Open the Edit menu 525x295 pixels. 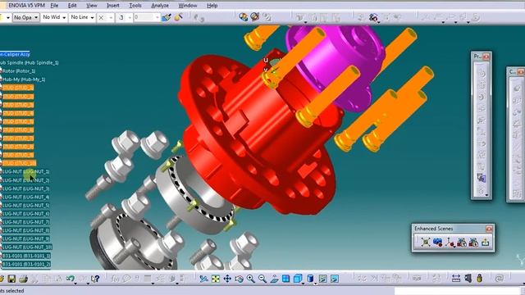pyautogui.click(x=72, y=6)
